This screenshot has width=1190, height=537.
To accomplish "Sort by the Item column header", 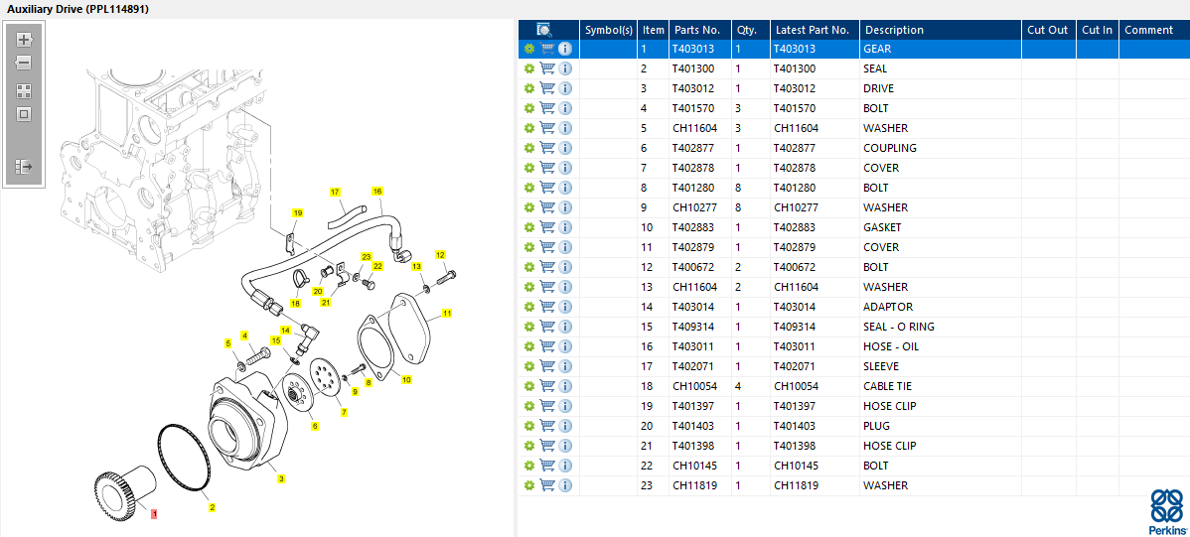I will pyautogui.click(x=653, y=30).
